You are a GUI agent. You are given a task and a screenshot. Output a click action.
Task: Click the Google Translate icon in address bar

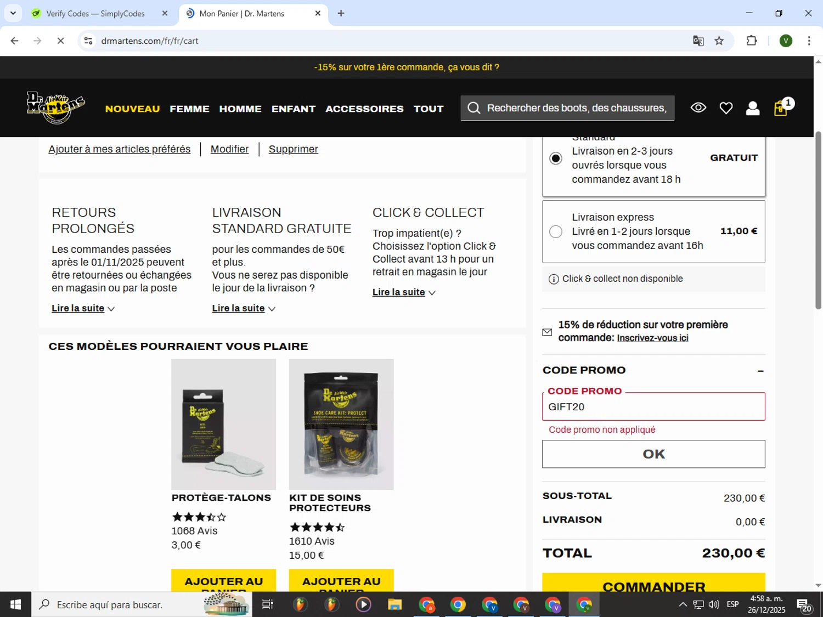[698, 41]
